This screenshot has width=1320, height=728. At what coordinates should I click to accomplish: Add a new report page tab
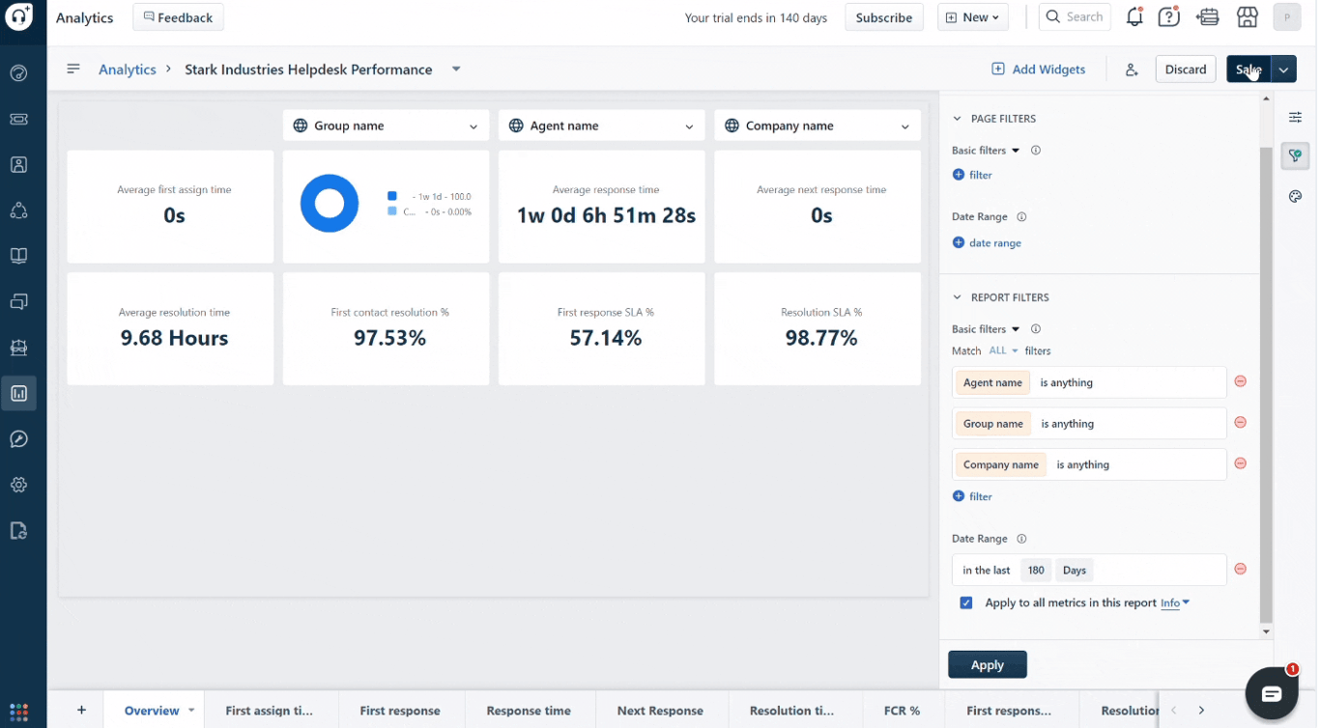(x=81, y=711)
